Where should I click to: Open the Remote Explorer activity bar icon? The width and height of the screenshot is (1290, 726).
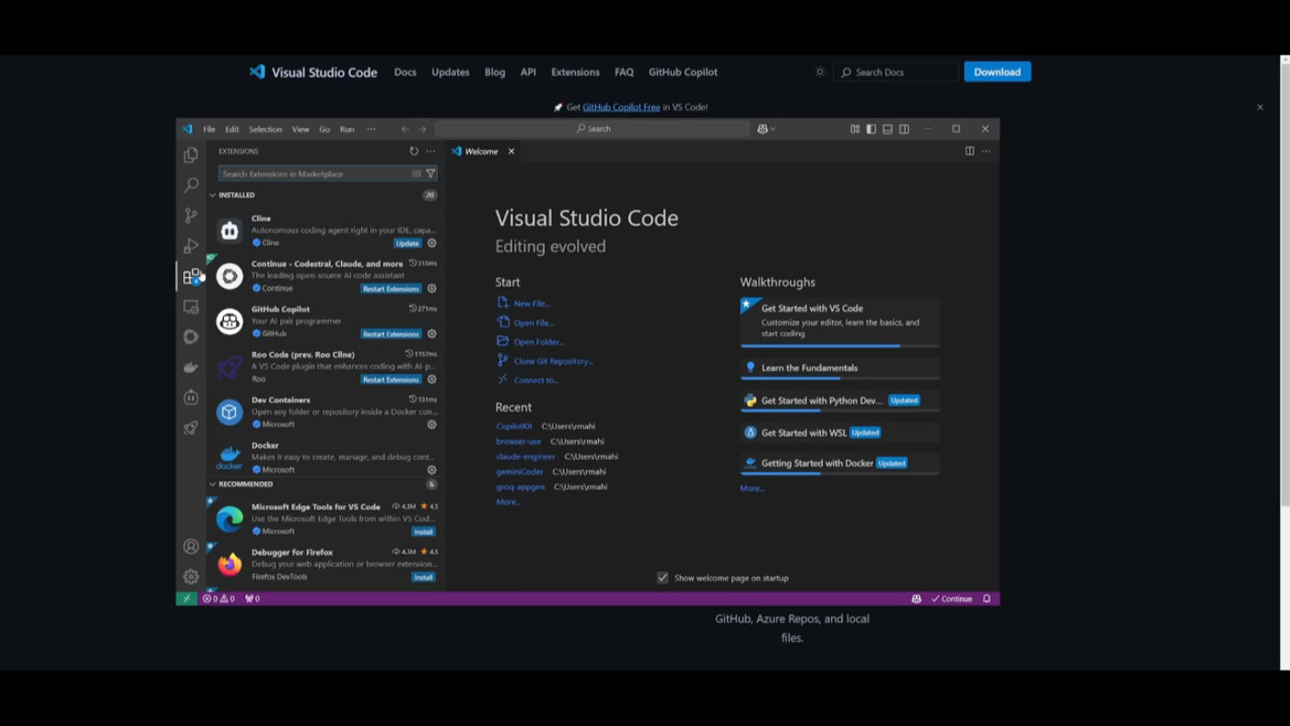[191, 307]
